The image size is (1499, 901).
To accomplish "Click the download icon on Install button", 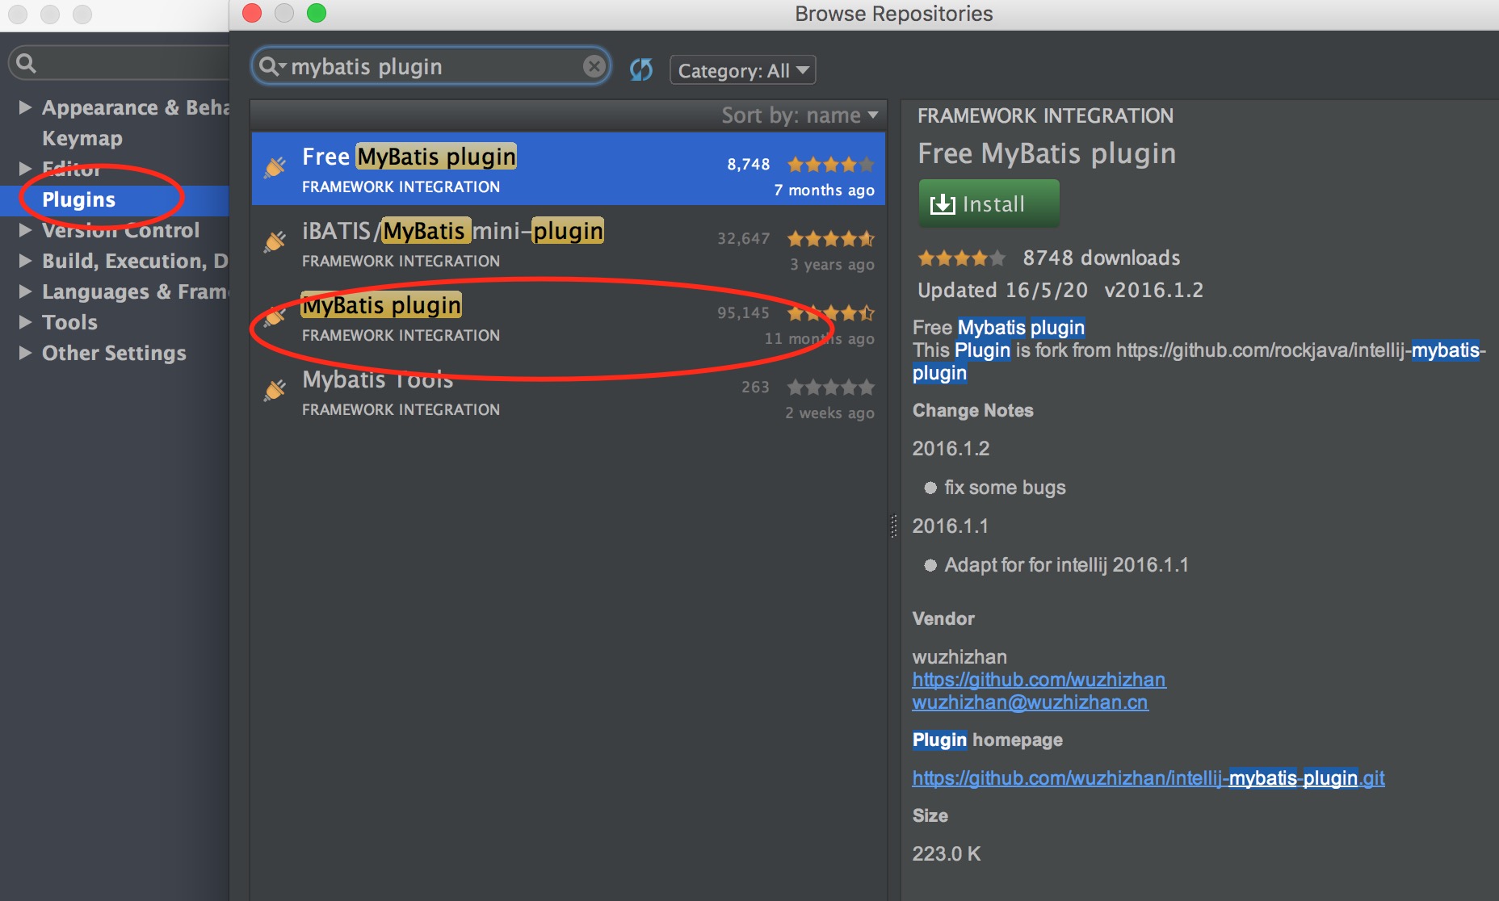I will click(942, 204).
